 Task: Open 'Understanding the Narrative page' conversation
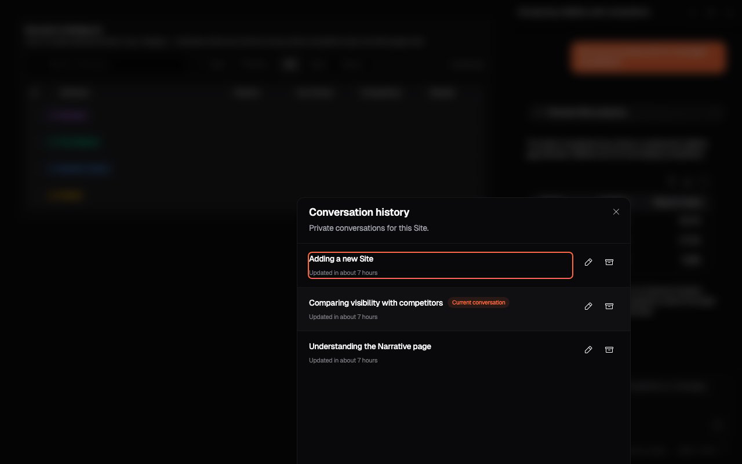click(441, 353)
